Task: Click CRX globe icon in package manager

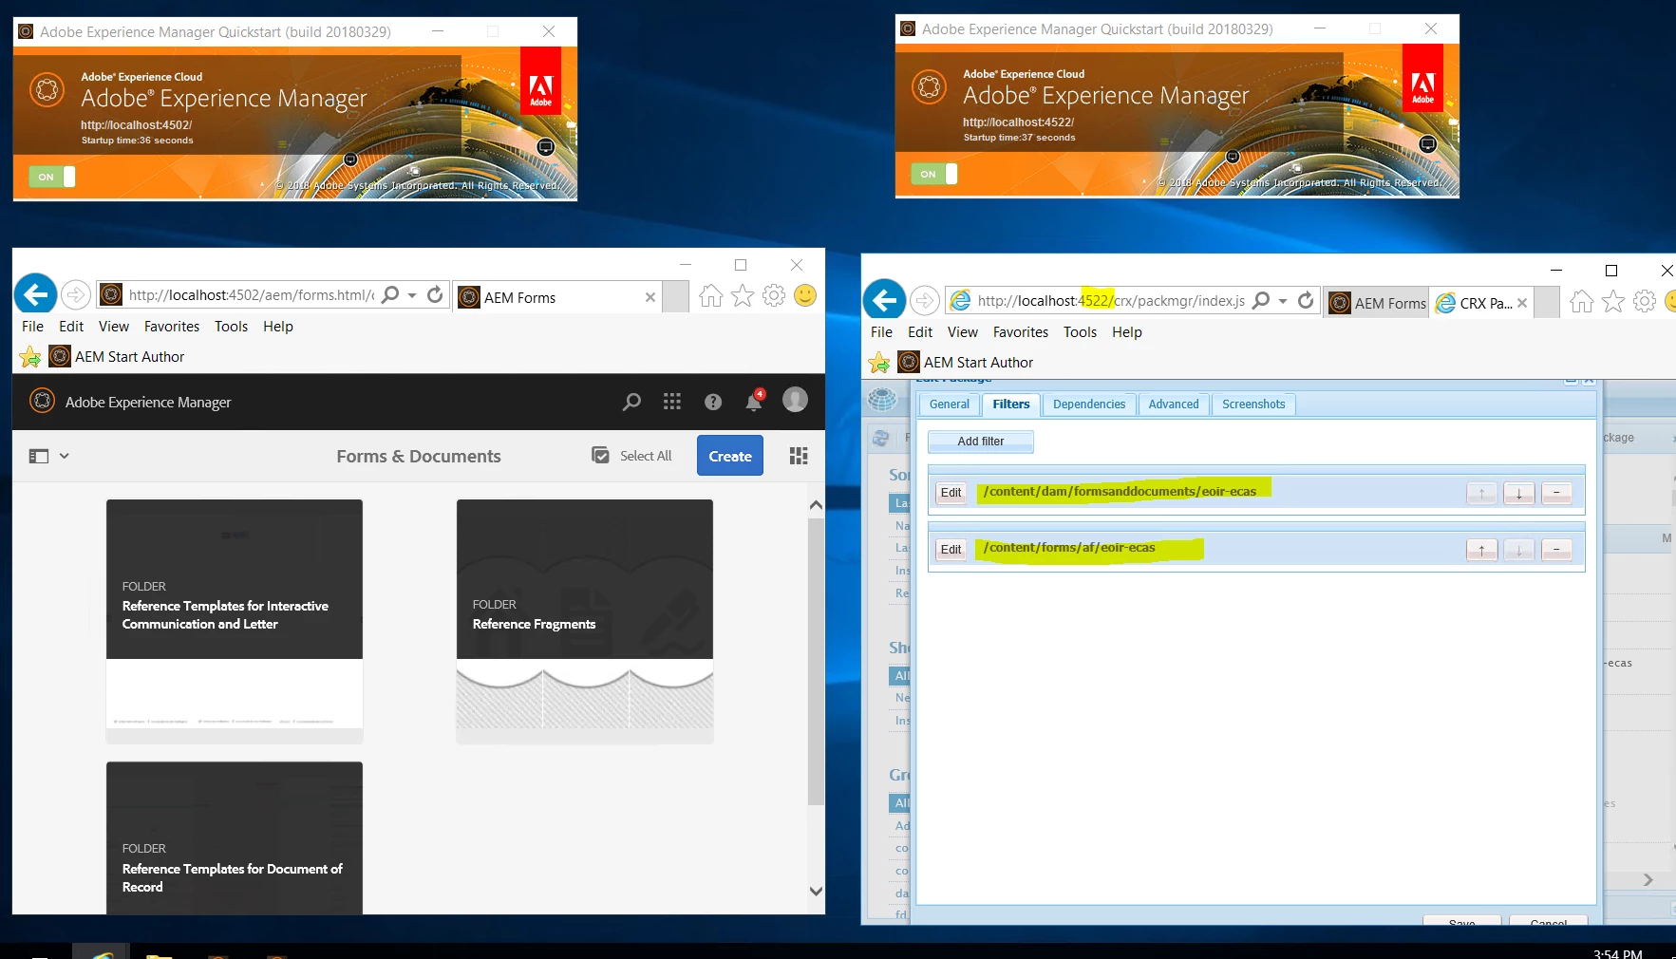Action: (x=882, y=401)
